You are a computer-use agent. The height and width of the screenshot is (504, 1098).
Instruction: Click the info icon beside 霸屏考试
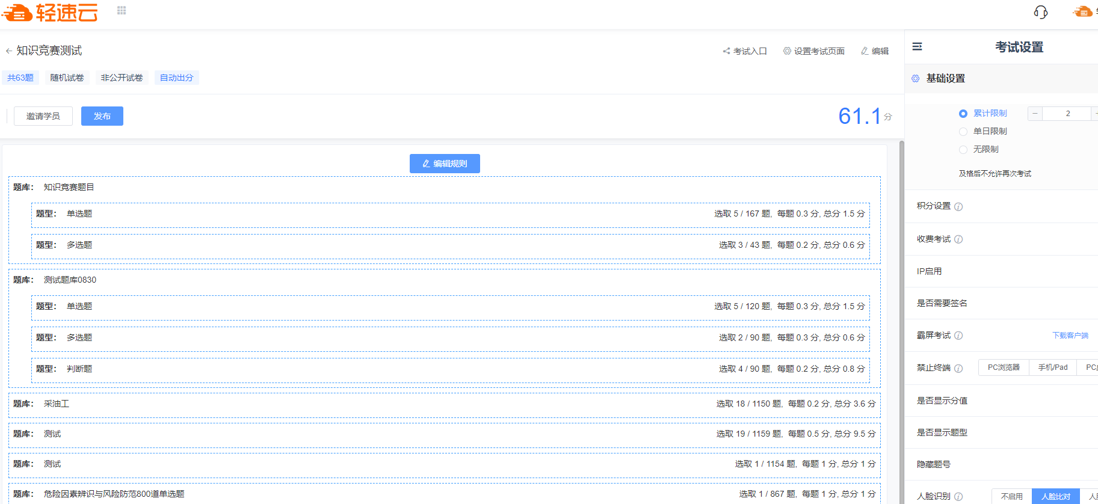click(958, 336)
